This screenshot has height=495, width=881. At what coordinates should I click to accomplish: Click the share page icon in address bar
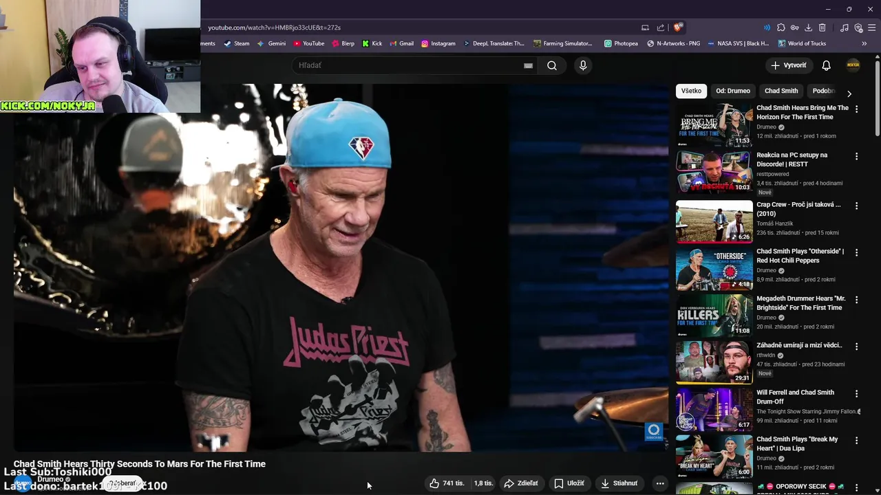661,27
